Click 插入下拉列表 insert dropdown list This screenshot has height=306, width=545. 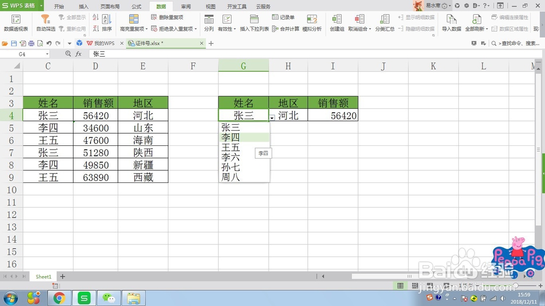pyautogui.click(x=255, y=23)
